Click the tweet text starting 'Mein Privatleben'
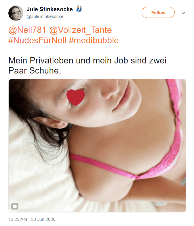Viewport: 194px width, 226px height. pyautogui.click(x=88, y=65)
